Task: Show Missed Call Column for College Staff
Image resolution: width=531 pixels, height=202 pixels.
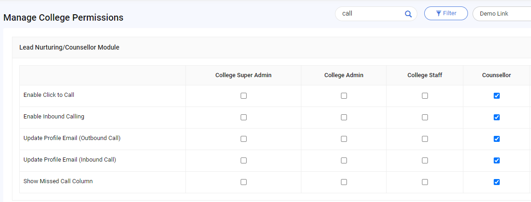Action: pyautogui.click(x=425, y=182)
